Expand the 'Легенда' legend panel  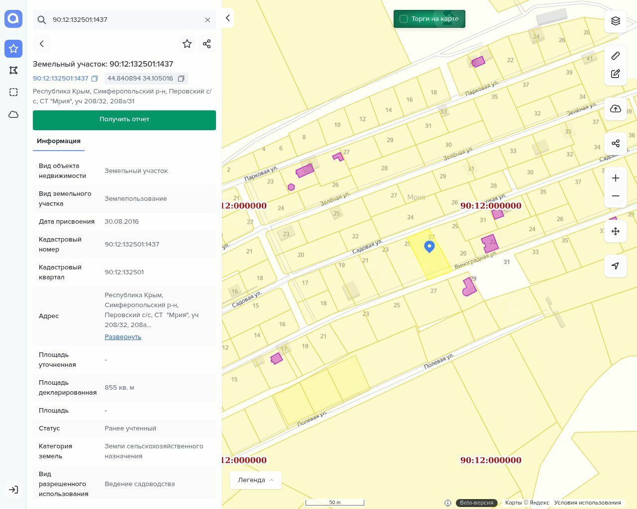coord(256,480)
